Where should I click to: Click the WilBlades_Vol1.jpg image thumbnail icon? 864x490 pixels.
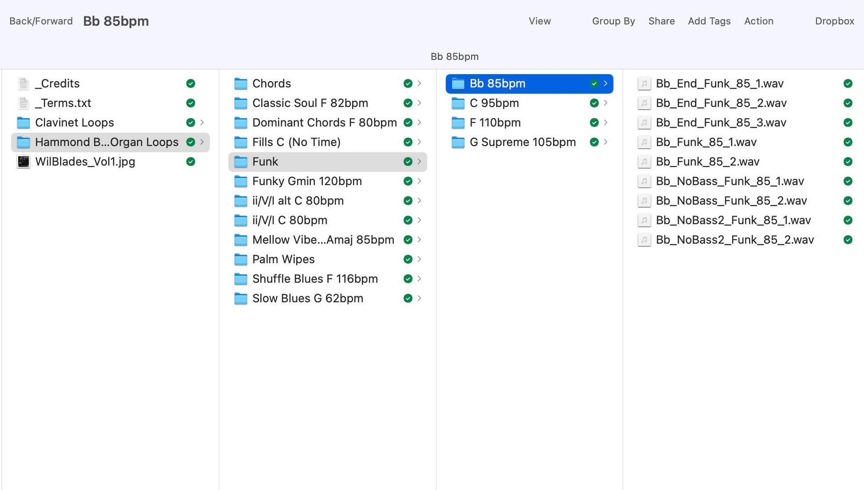click(x=23, y=162)
